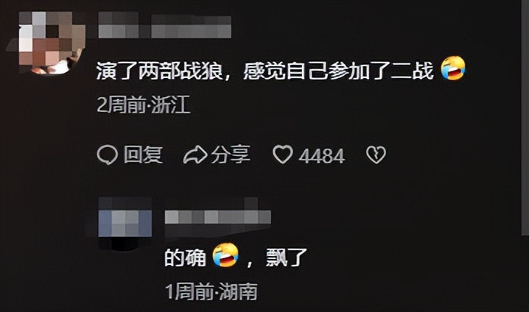This screenshot has height=312, width=529.
Task: Click the 感觉自己参加了二战 phrase
Action: tap(338, 71)
